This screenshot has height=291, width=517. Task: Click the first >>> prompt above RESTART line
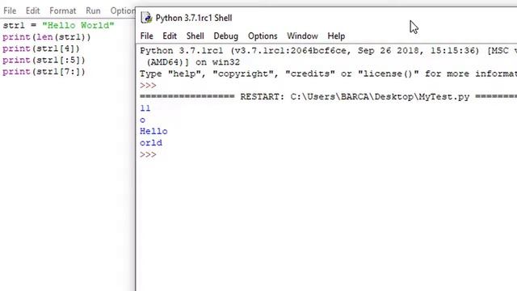point(148,86)
